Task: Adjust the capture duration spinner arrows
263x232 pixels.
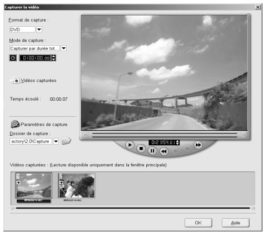Action: tap(53, 58)
